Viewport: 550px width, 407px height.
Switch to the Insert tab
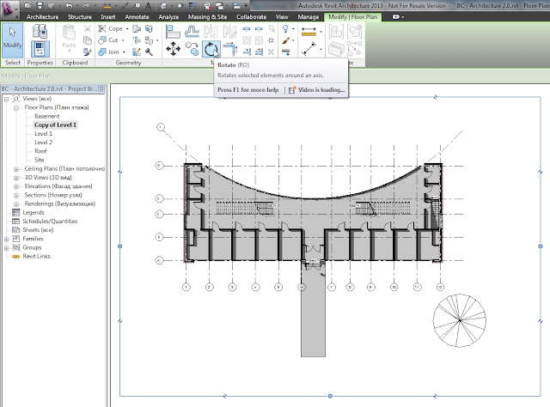pyautogui.click(x=108, y=17)
